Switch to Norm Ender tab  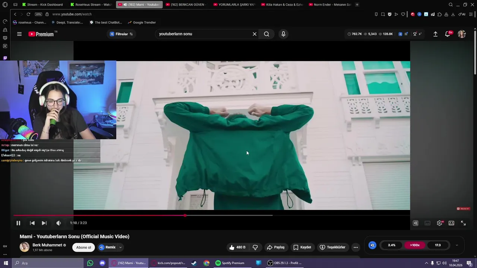[329, 4]
